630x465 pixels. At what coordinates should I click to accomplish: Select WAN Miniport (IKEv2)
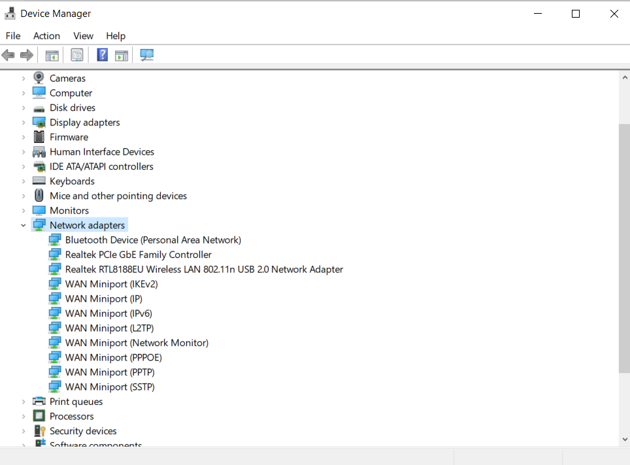111,284
